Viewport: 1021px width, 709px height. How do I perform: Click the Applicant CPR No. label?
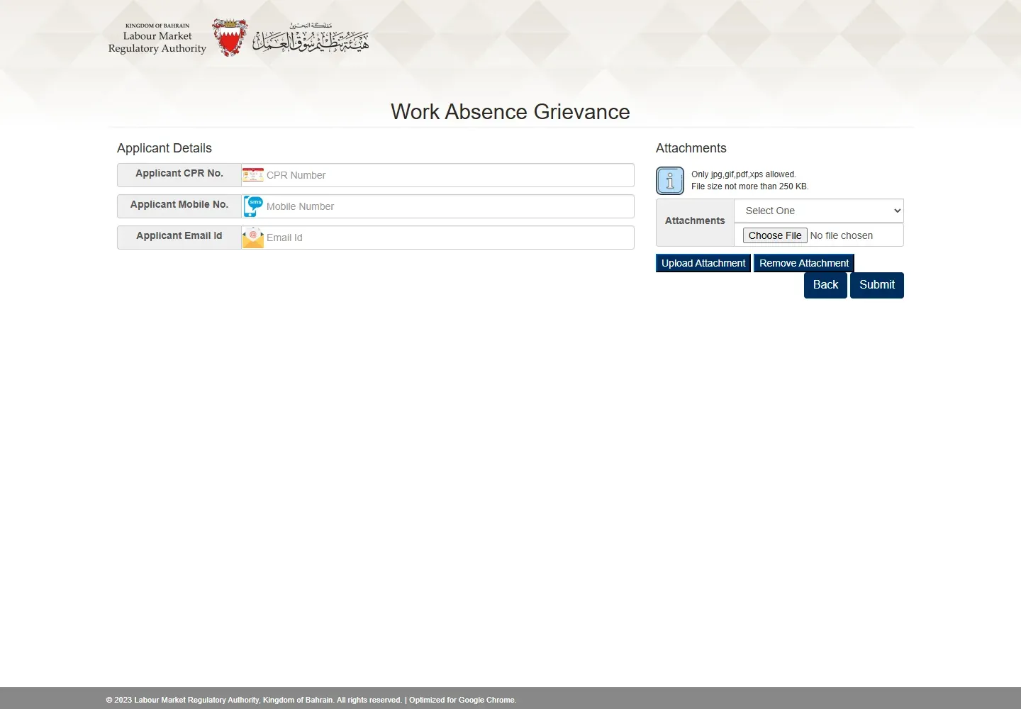[x=179, y=173]
